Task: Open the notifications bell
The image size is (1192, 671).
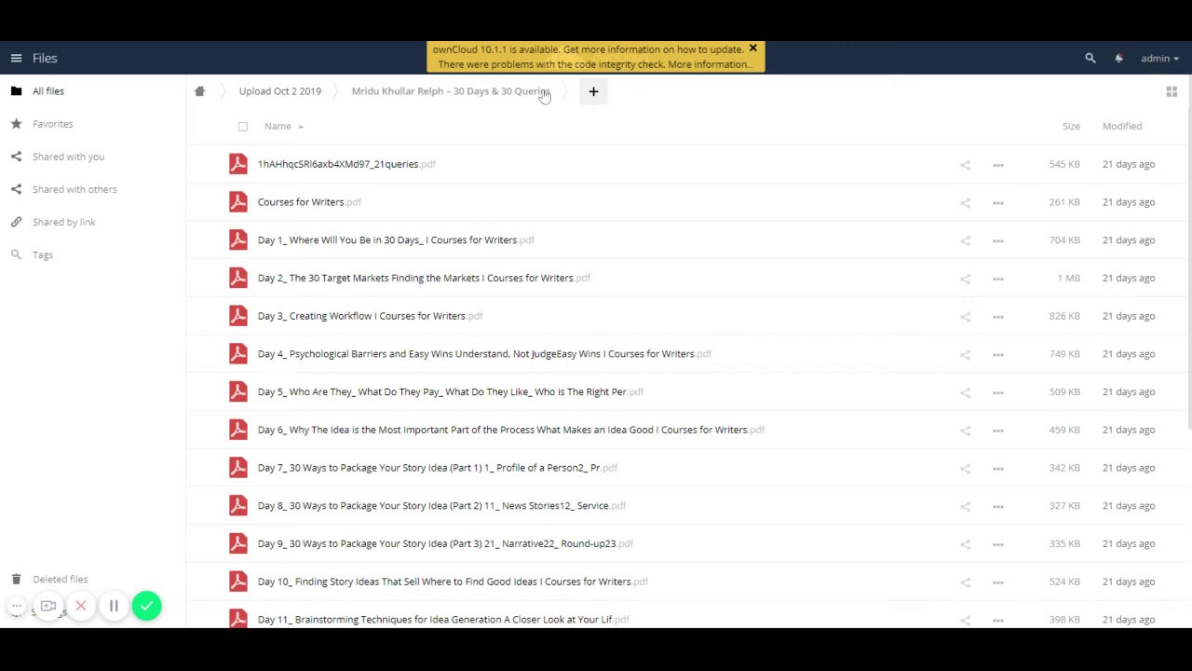Action: (x=1118, y=58)
